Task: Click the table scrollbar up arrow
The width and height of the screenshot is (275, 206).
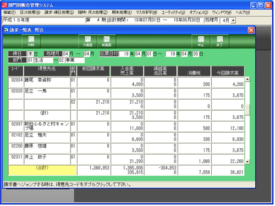Action: (248, 79)
